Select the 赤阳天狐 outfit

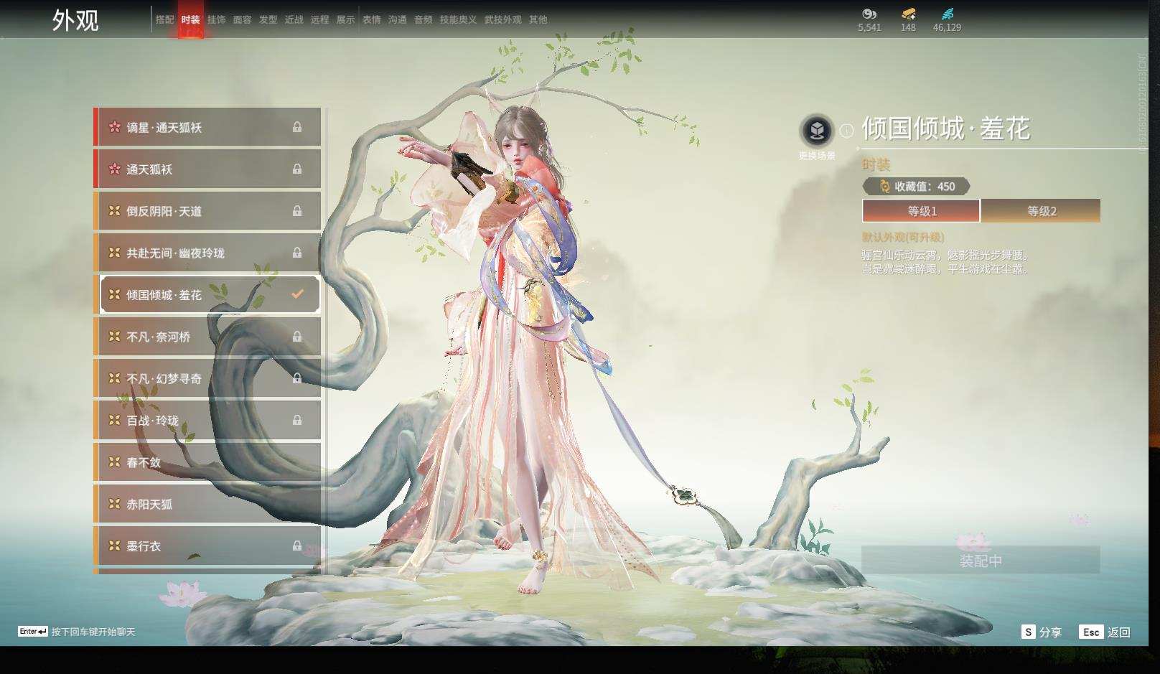click(x=207, y=504)
